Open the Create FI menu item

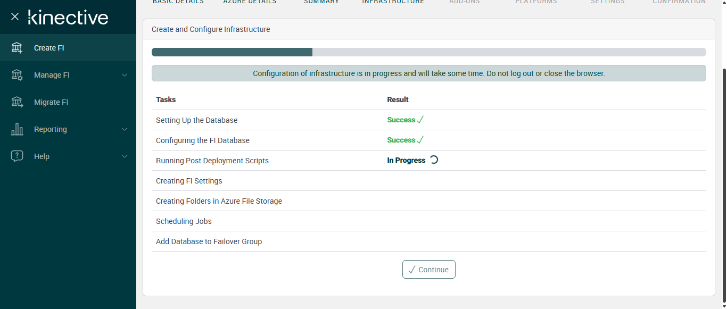(49, 48)
